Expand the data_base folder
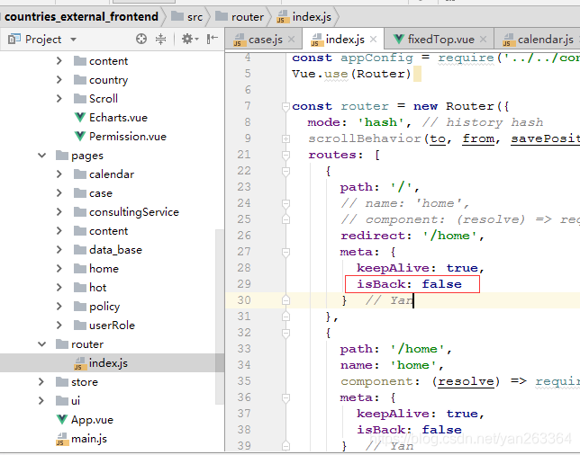 pos(59,249)
